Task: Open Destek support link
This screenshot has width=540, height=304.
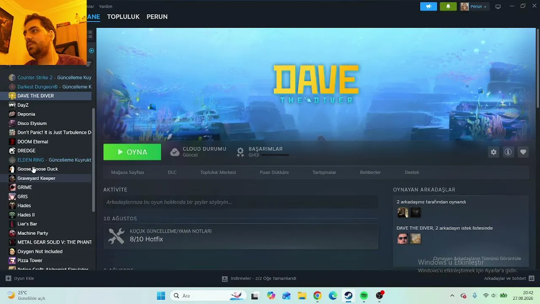Action: pos(412,172)
